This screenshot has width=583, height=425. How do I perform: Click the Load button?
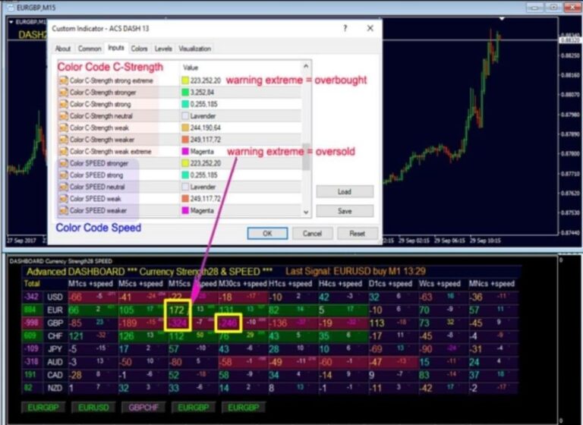point(345,191)
